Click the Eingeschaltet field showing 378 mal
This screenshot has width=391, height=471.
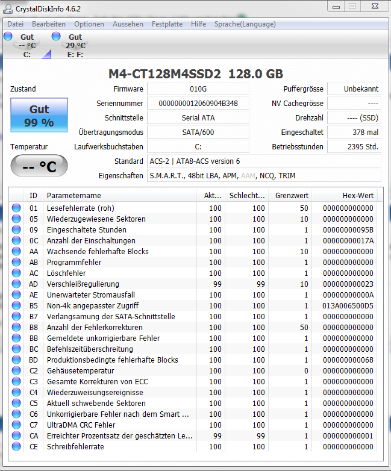tap(354, 132)
